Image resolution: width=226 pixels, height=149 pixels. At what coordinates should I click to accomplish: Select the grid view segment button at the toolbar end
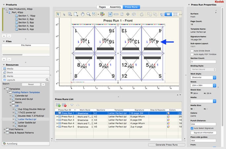tap(175, 14)
